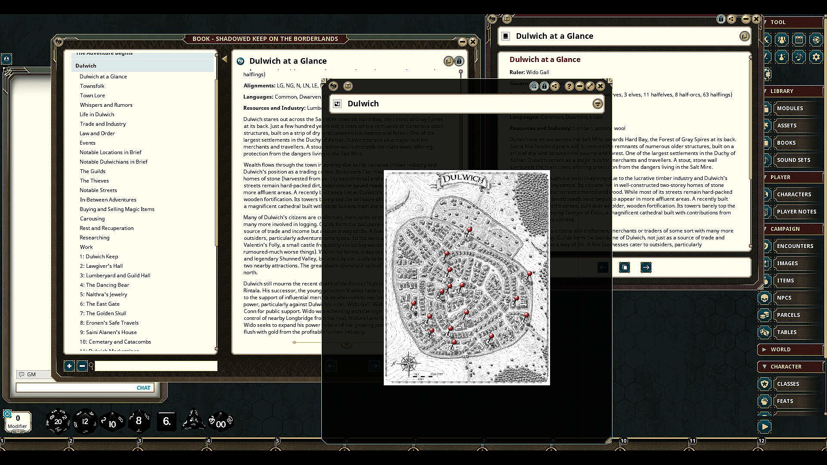
Task: Click the help question-mark on the map window
Action: (569, 86)
